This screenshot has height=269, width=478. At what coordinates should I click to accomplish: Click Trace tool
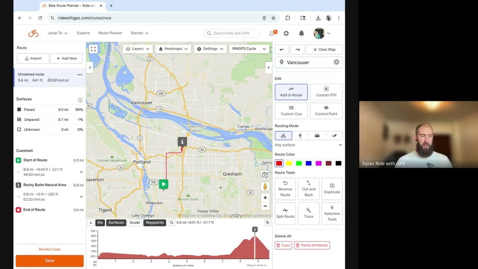point(308,213)
